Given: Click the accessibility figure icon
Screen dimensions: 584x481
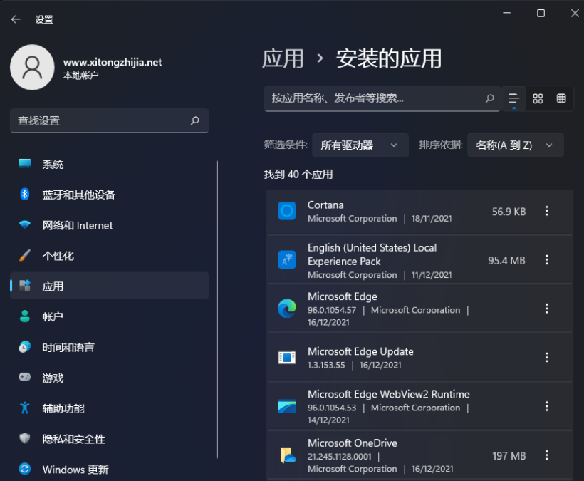Looking at the screenshot, I should tap(25, 408).
